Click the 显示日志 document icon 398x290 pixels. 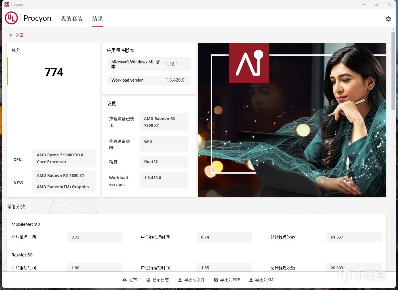click(148, 280)
